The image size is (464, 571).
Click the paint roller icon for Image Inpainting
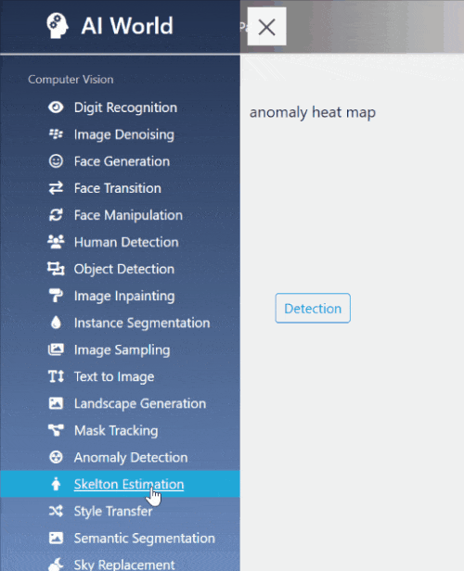56,296
